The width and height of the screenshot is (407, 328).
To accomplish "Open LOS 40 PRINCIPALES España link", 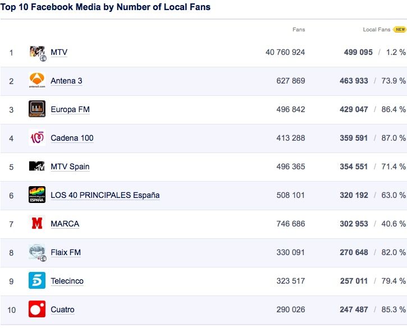I will pos(105,195).
